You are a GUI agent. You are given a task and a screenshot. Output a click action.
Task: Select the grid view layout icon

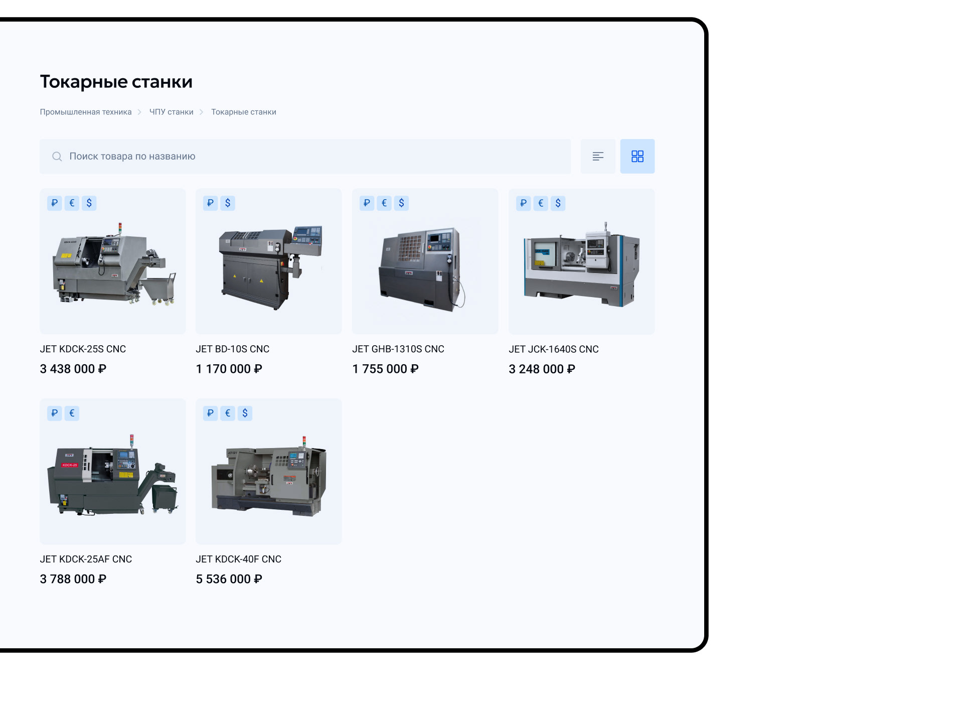pyautogui.click(x=637, y=157)
